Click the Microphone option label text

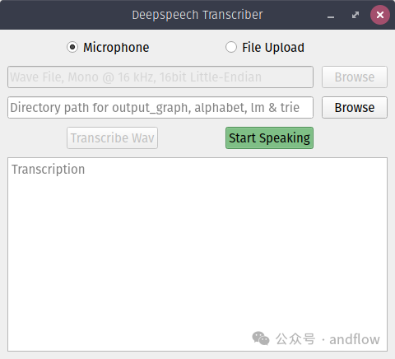(116, 48)
